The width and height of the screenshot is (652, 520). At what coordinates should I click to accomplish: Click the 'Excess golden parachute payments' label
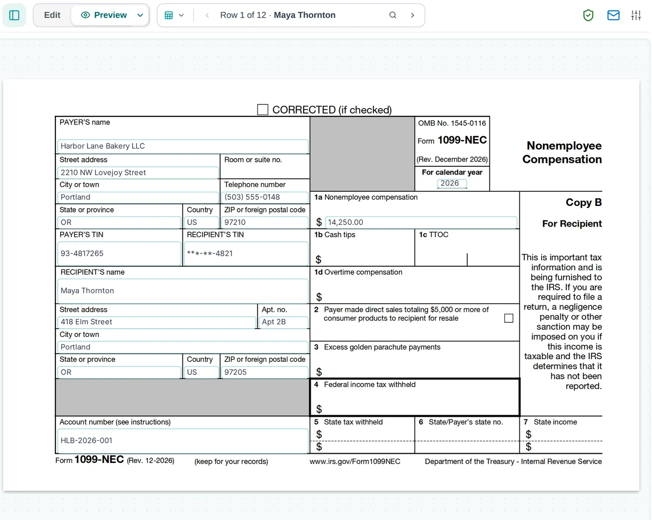click(x=382, y=347)
